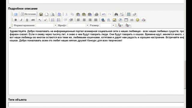Click inside the Подробное описание text area
Screen dimensions: 192x108
coord(96,61)
